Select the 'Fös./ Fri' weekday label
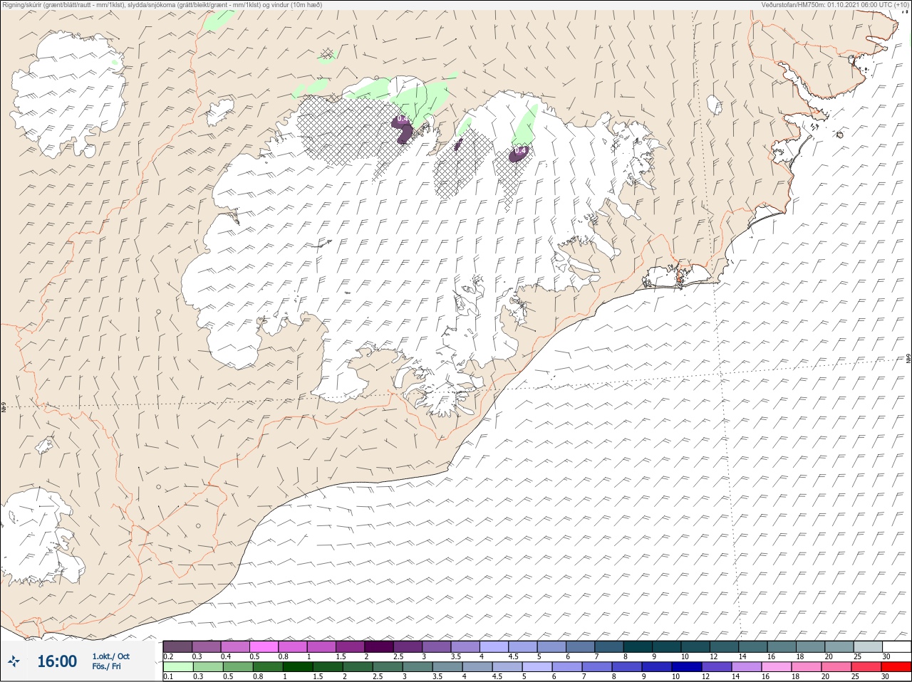 tap(106, 666)
